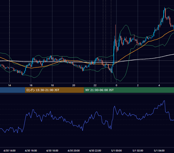Click the 0 hour label under price chart
Viewport: 174px width, 153px height.
[x=116, y=85]
